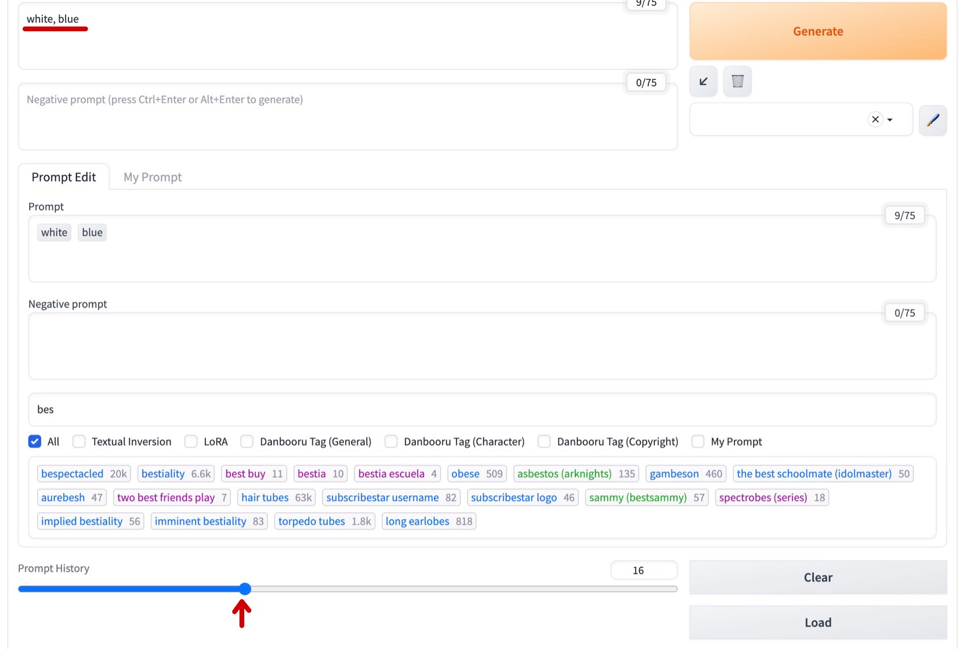This screenshot has height=649, width=967.
Task: Enable the Textual Inversion filter
Action: tap(79, 441)
